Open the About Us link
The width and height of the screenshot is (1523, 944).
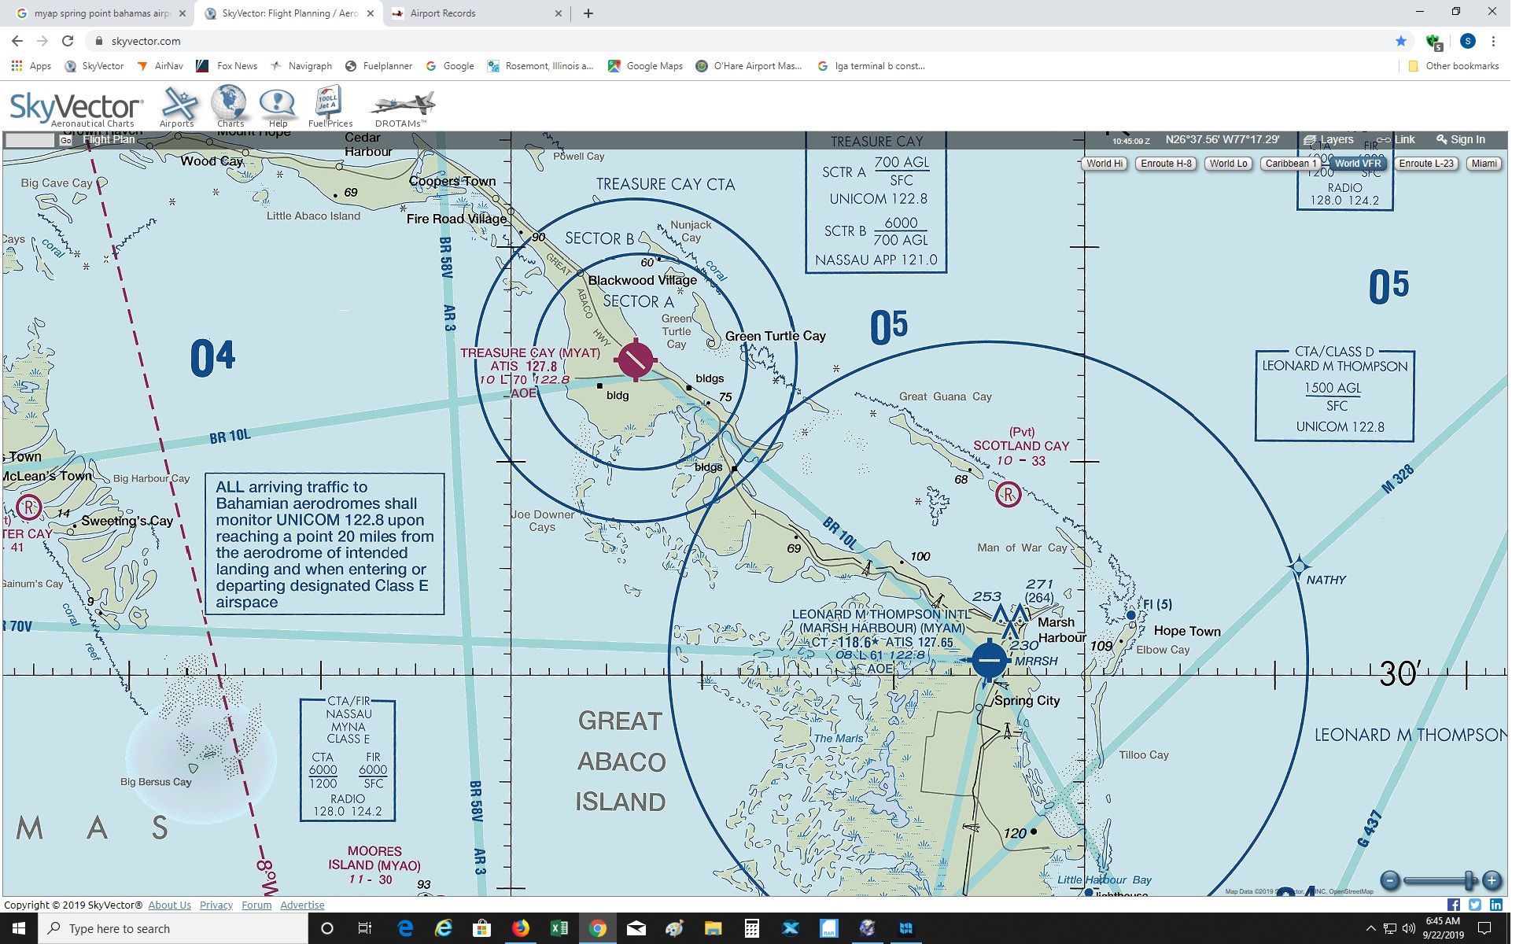pyautogui.click(x=169, y=905)
